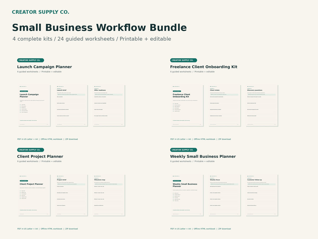The width and height of the screenshot is (318, 239).
Task: Click the Launch Campaign Planner cover page thumbnail
Action: tap(34, 105)
